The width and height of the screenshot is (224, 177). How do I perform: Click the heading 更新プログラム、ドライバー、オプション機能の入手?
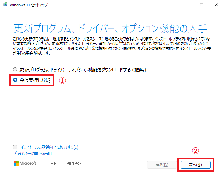[x=110, y=28]
